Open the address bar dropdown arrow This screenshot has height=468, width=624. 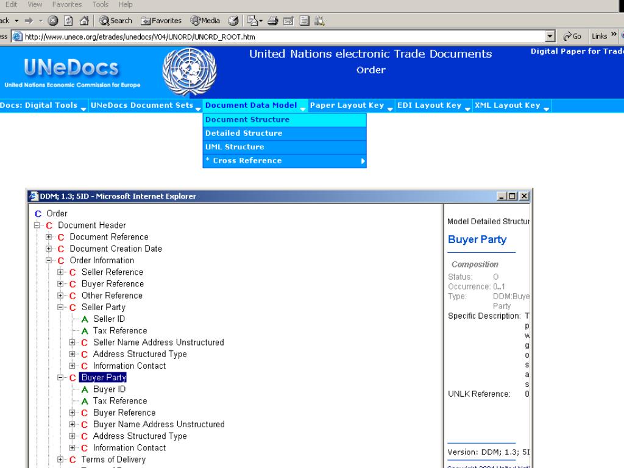(x=550, y=37)
